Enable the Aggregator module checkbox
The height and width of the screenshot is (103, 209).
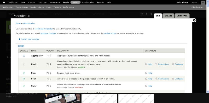click(x=24, y=56)
